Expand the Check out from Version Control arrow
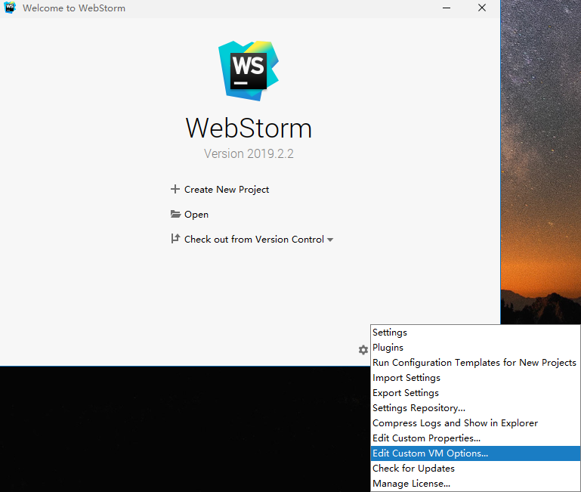This screenshot has width=581, height=492. [330, 240]
